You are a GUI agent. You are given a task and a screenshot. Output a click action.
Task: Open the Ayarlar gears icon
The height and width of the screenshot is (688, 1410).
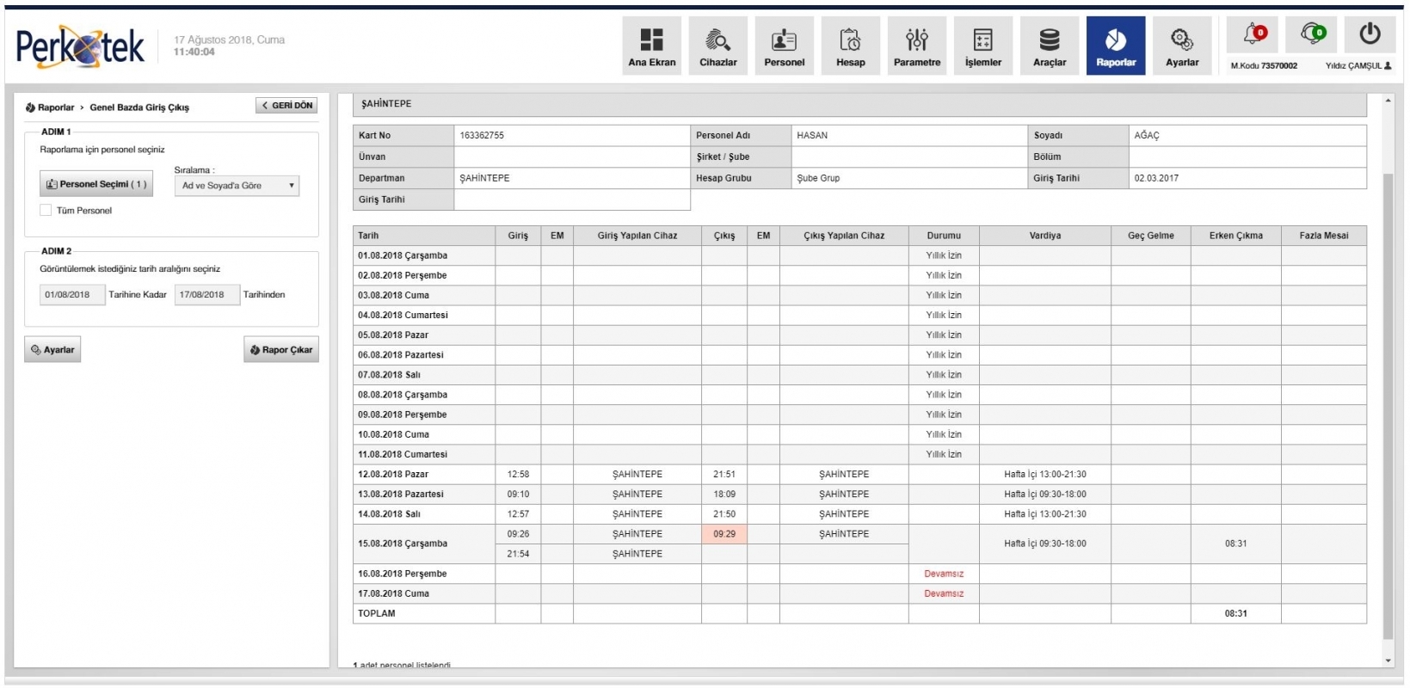pos(1181,46)
